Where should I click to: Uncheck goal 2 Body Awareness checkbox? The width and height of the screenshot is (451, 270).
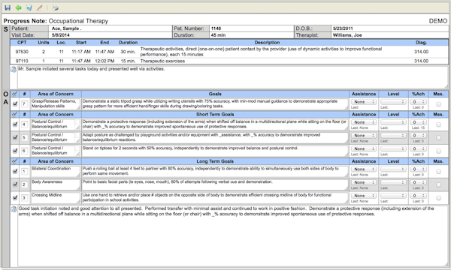15,184
